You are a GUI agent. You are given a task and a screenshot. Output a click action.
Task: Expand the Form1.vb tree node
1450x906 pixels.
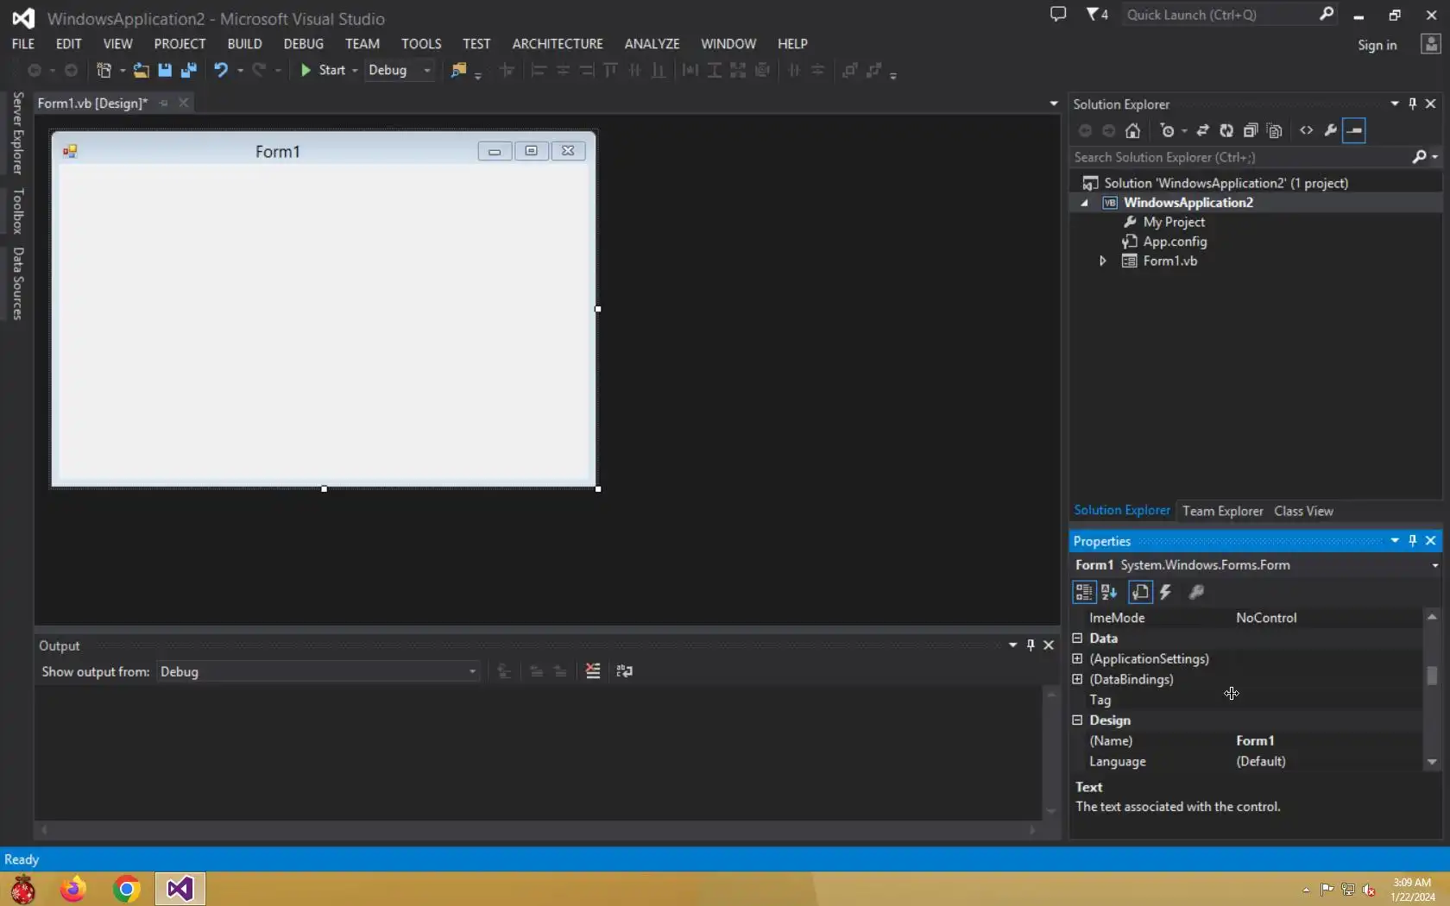click(x=1102, y=261)
